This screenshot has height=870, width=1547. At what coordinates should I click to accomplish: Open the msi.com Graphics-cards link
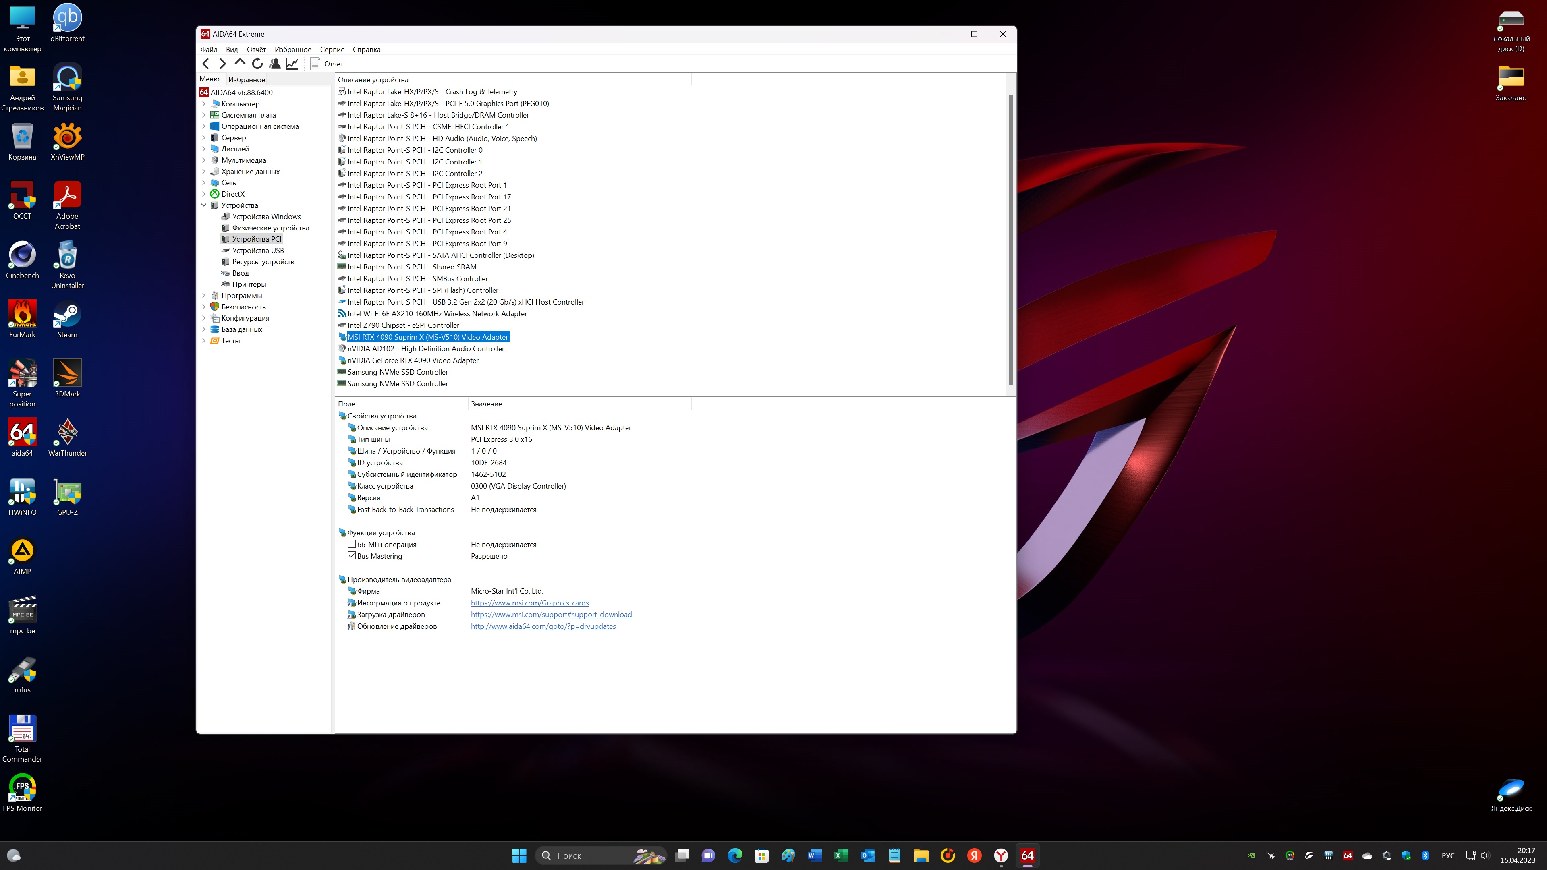[529, 603]
